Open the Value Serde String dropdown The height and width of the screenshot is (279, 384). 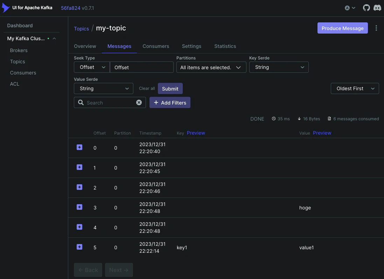point(103,88)
